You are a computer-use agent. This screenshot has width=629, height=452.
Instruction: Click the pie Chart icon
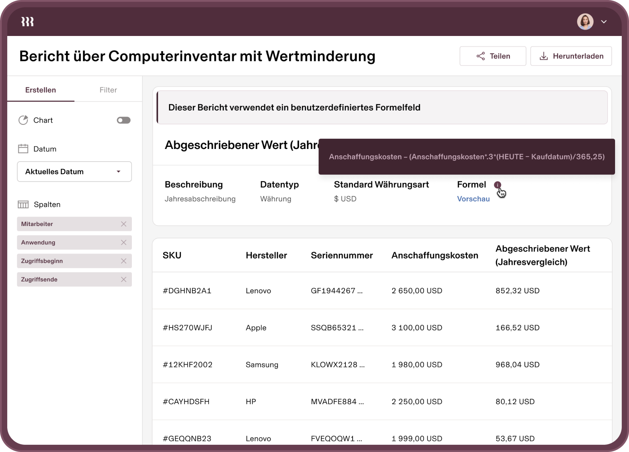(x=23, y=121)
